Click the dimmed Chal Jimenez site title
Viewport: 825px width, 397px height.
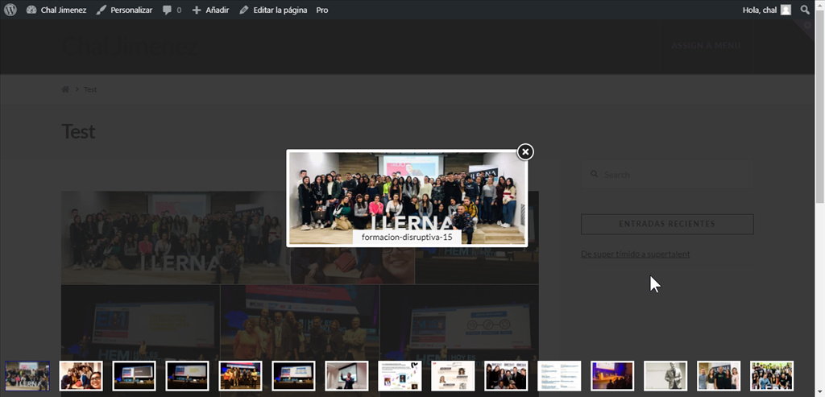(130, 46)
